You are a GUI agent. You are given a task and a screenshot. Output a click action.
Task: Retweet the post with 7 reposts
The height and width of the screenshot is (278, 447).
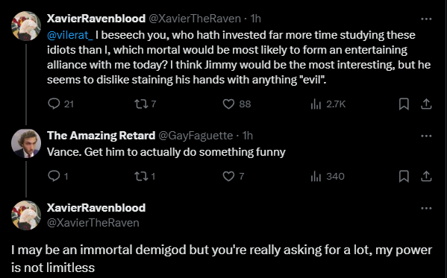(141, 104)
